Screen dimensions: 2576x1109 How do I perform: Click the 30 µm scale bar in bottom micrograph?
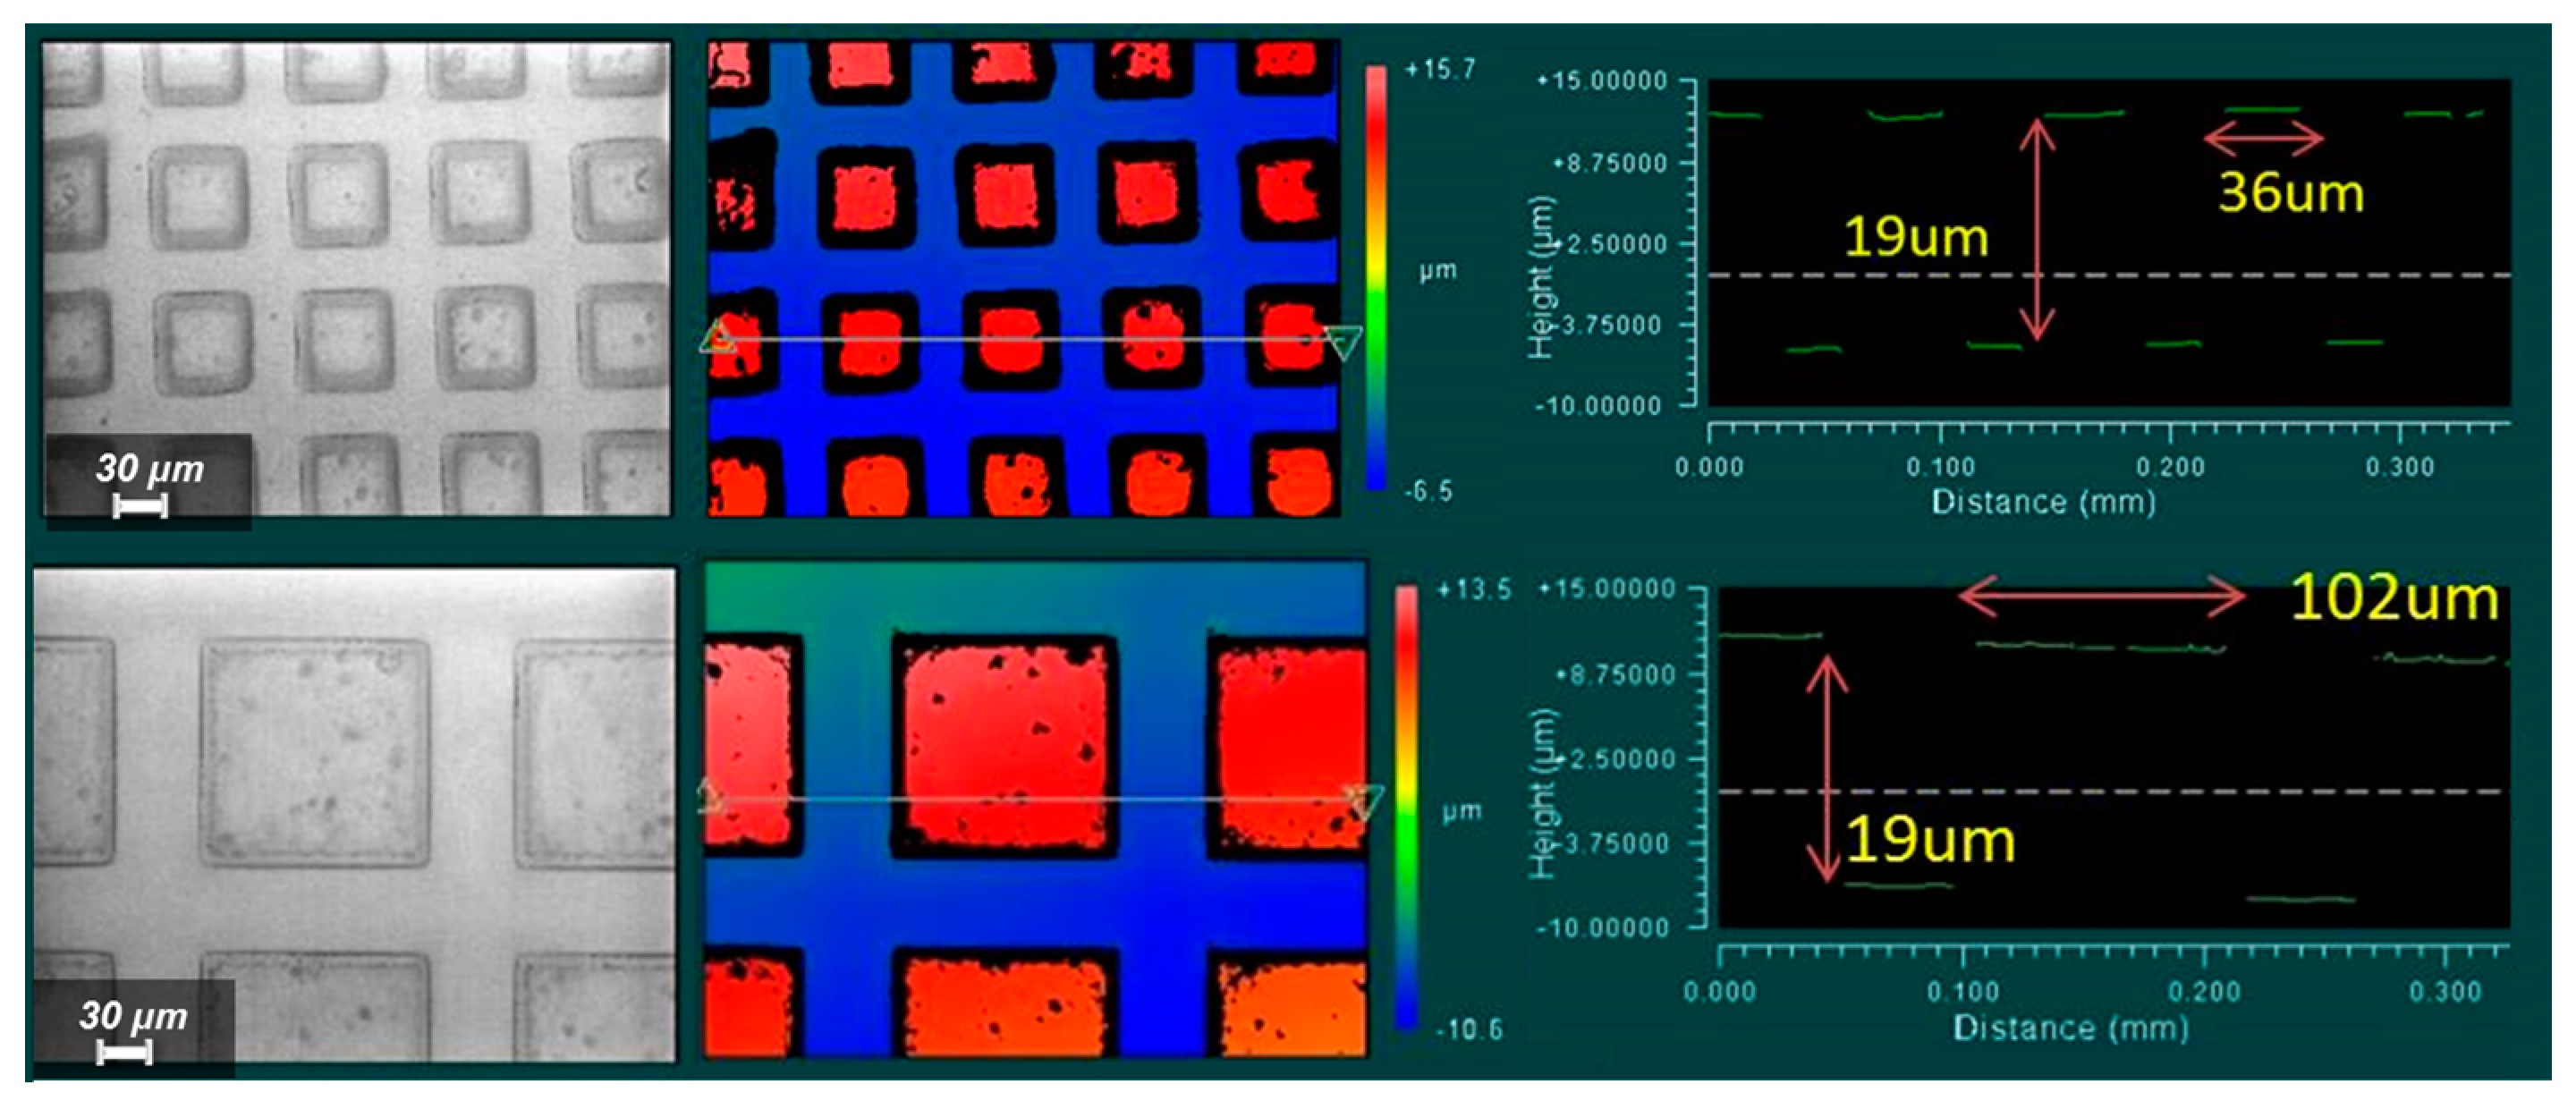point(125,1052)
